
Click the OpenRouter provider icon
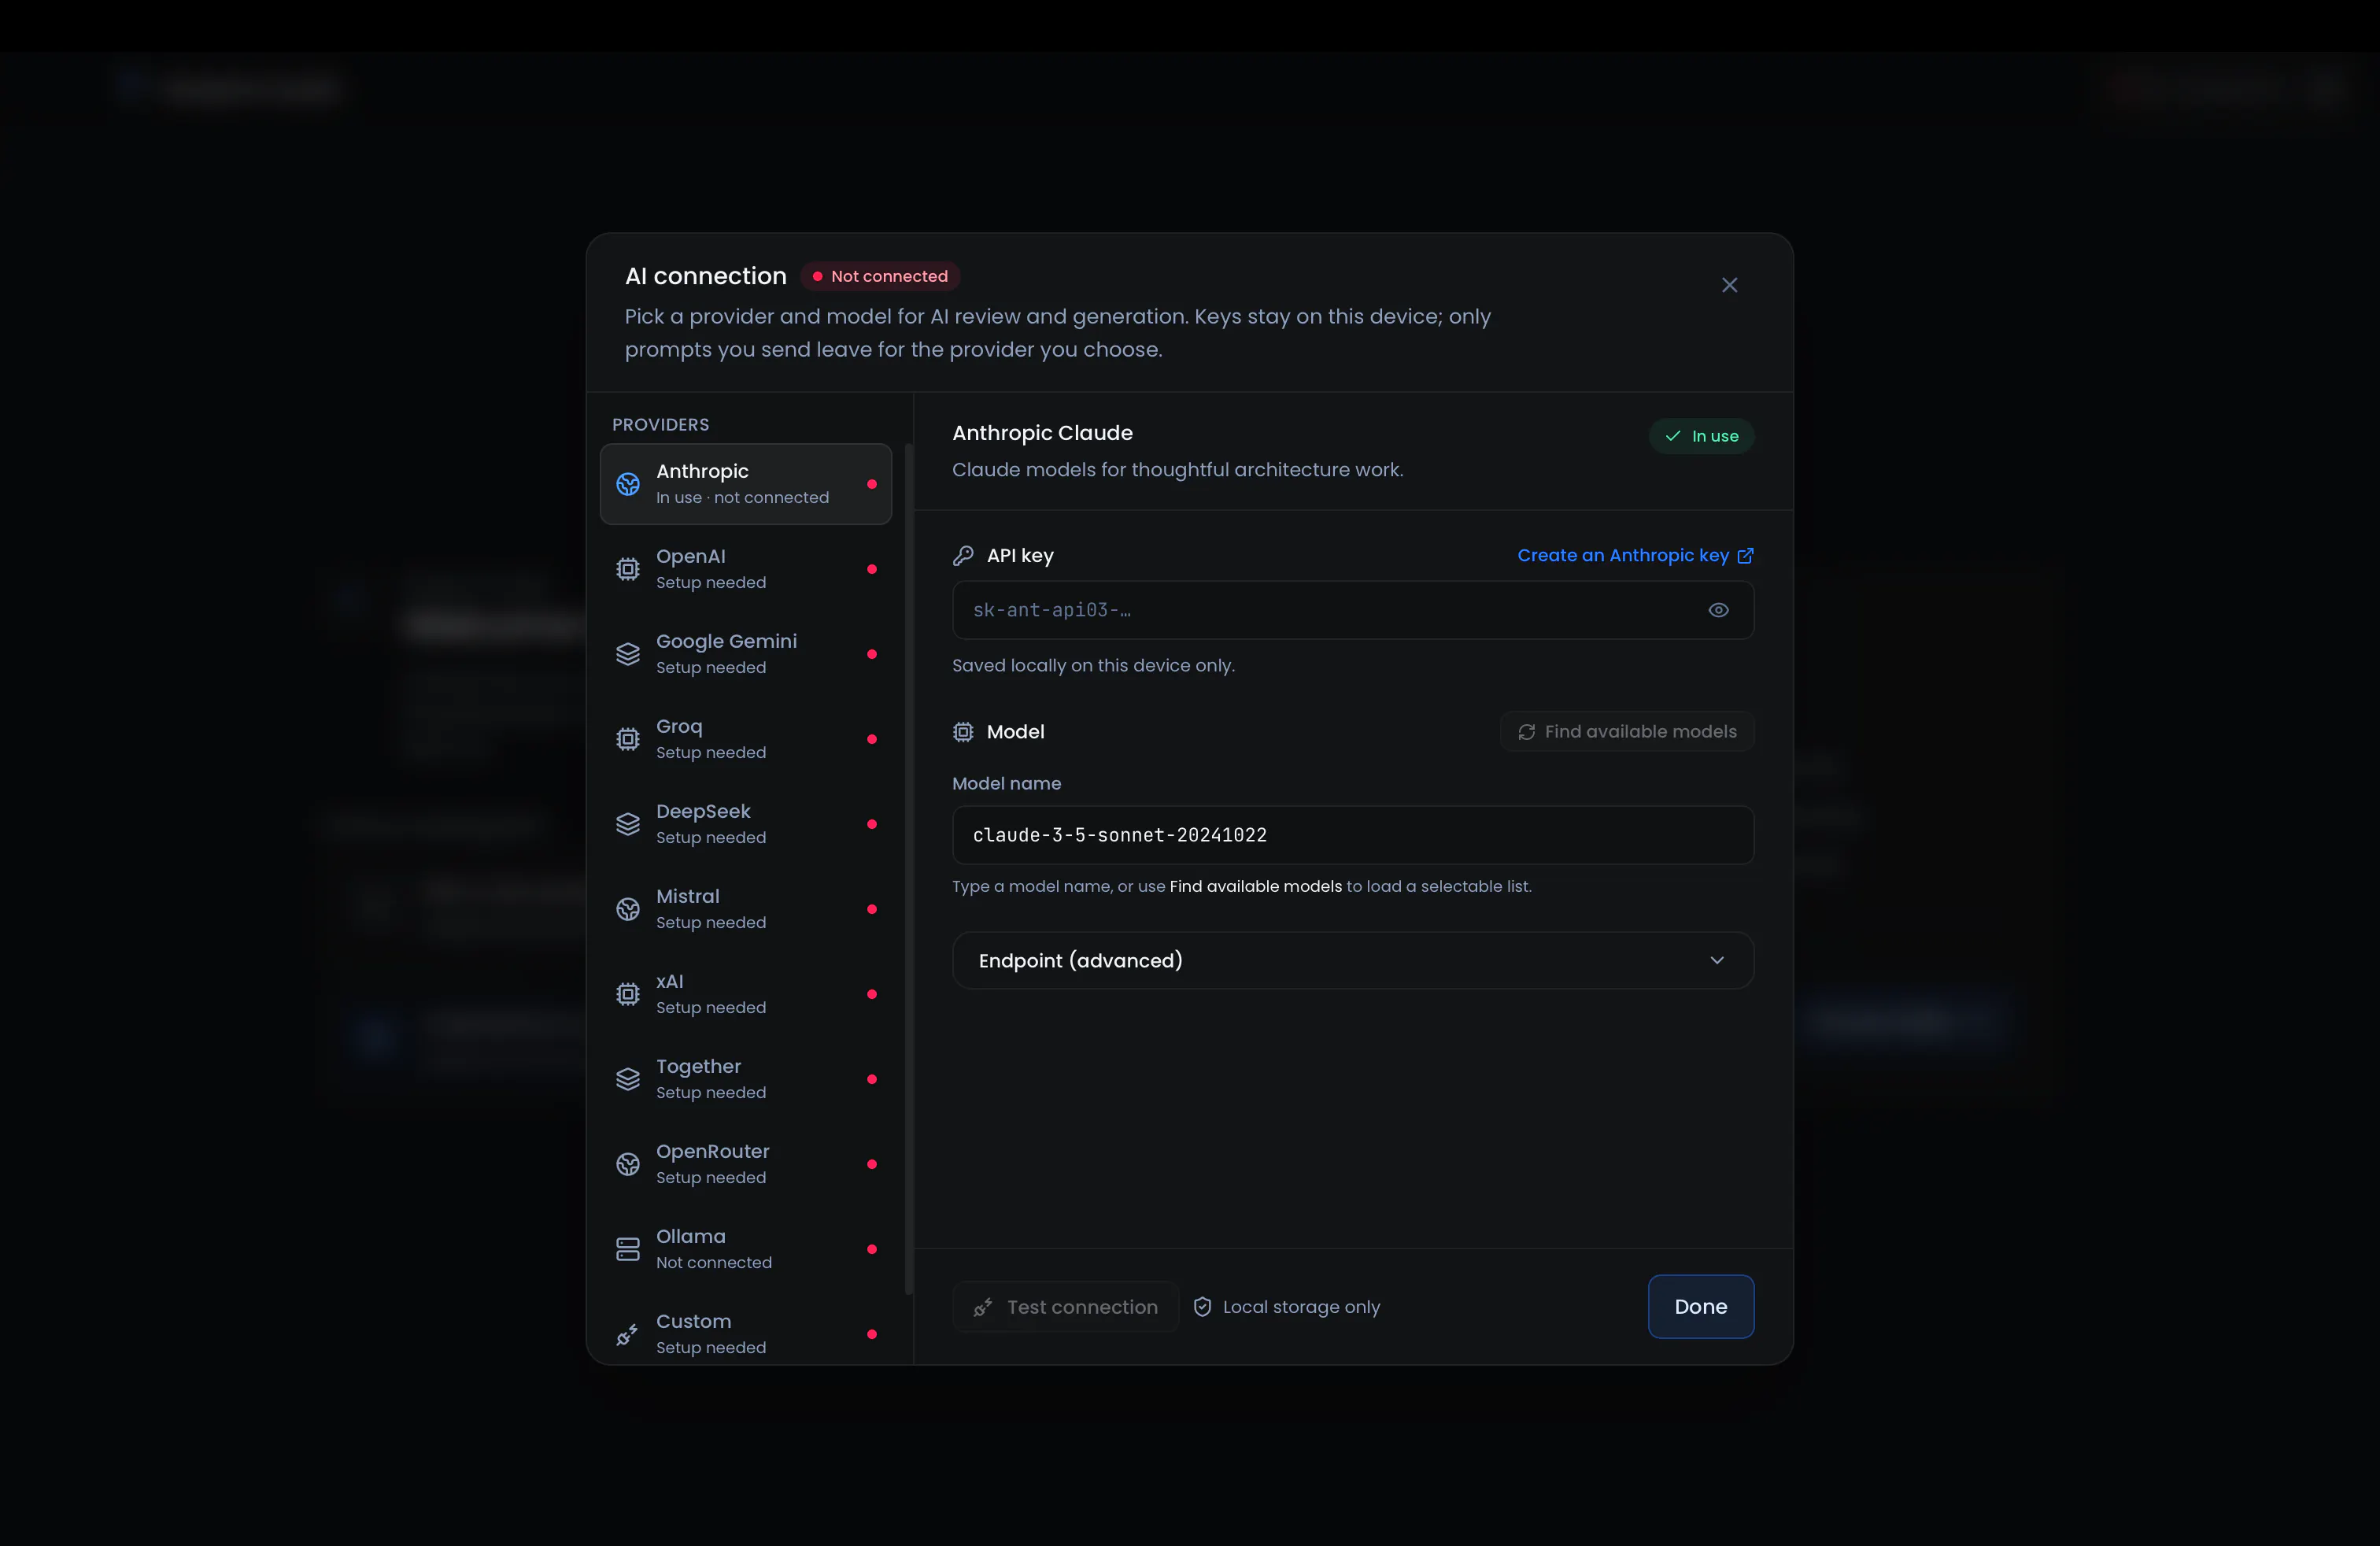[x=628, y=1164]
